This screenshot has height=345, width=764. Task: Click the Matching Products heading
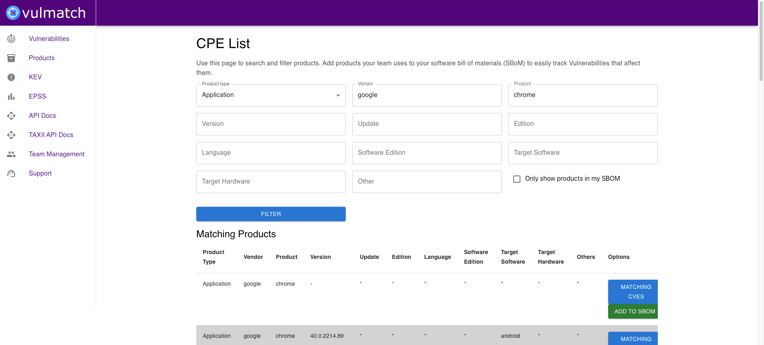point(236,234)
